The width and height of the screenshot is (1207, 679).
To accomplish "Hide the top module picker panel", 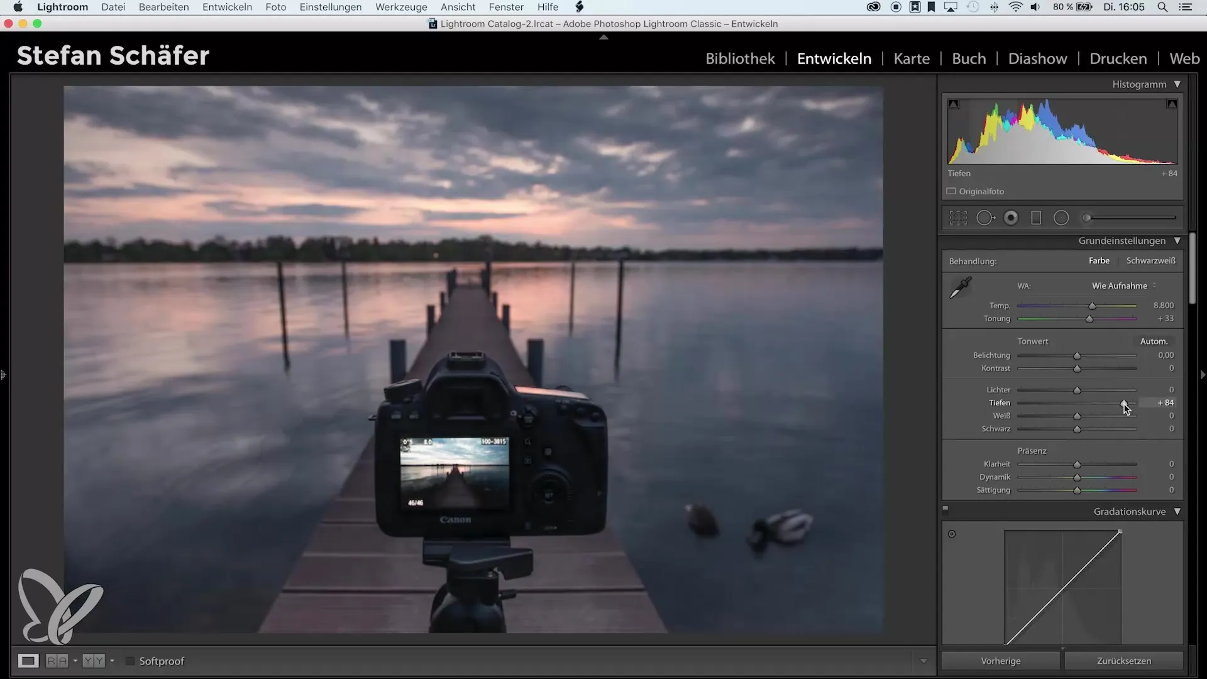I will (x=603, y=37).
